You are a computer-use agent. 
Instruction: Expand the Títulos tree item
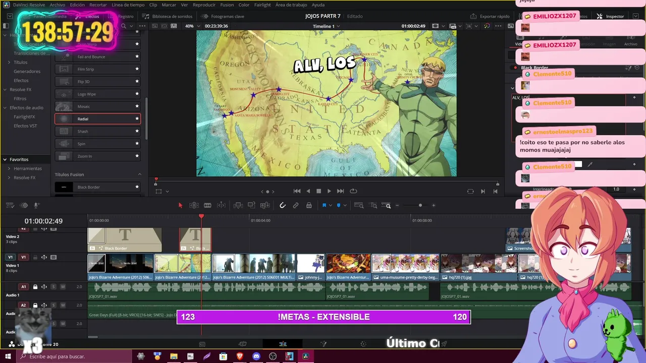click(9, 62)
